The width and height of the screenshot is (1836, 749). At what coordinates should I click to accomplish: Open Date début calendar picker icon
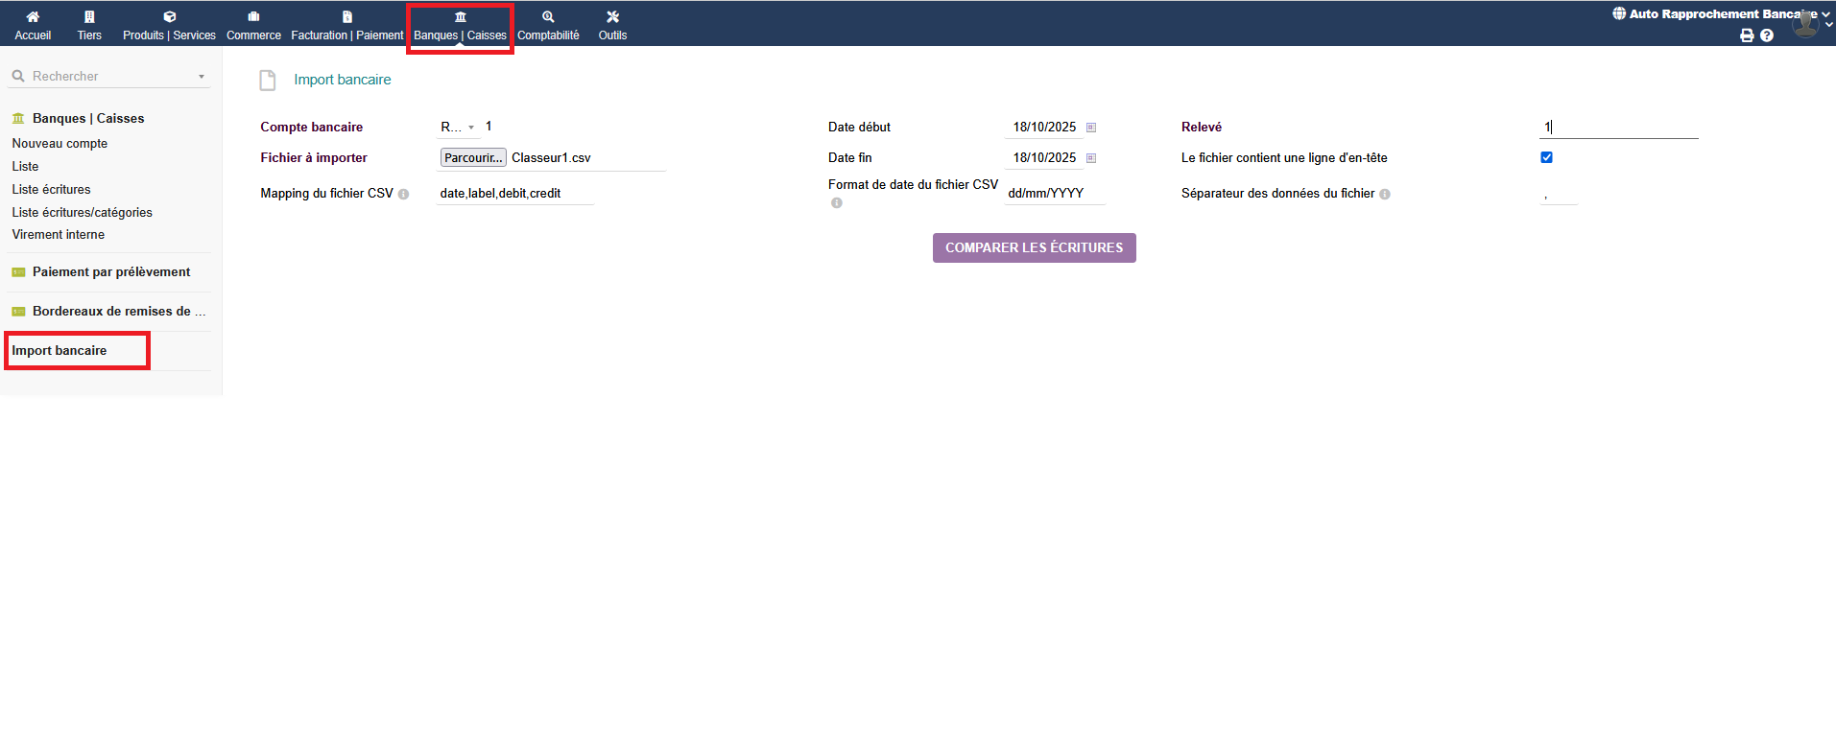pos(1091,128)
